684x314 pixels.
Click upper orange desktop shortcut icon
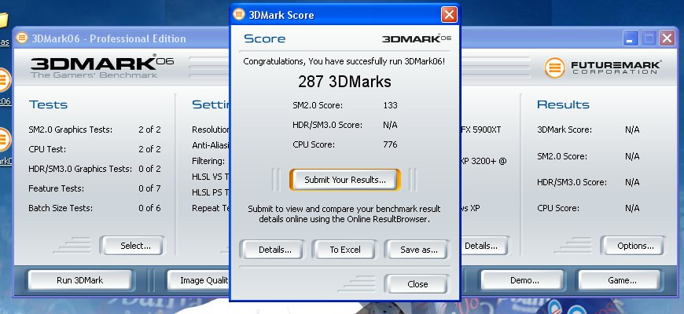pyautogui.click(x=4, y=80)
